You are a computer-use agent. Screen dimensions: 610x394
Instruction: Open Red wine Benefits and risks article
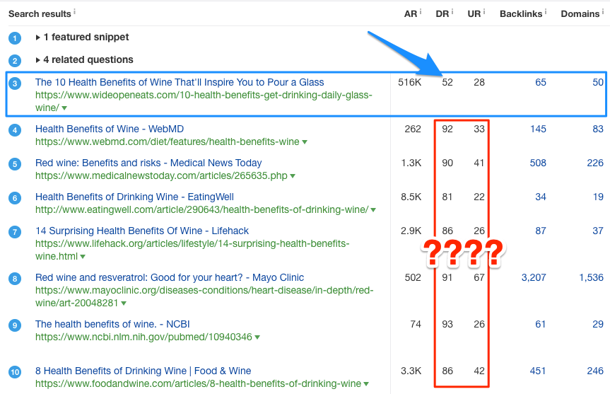148,163
